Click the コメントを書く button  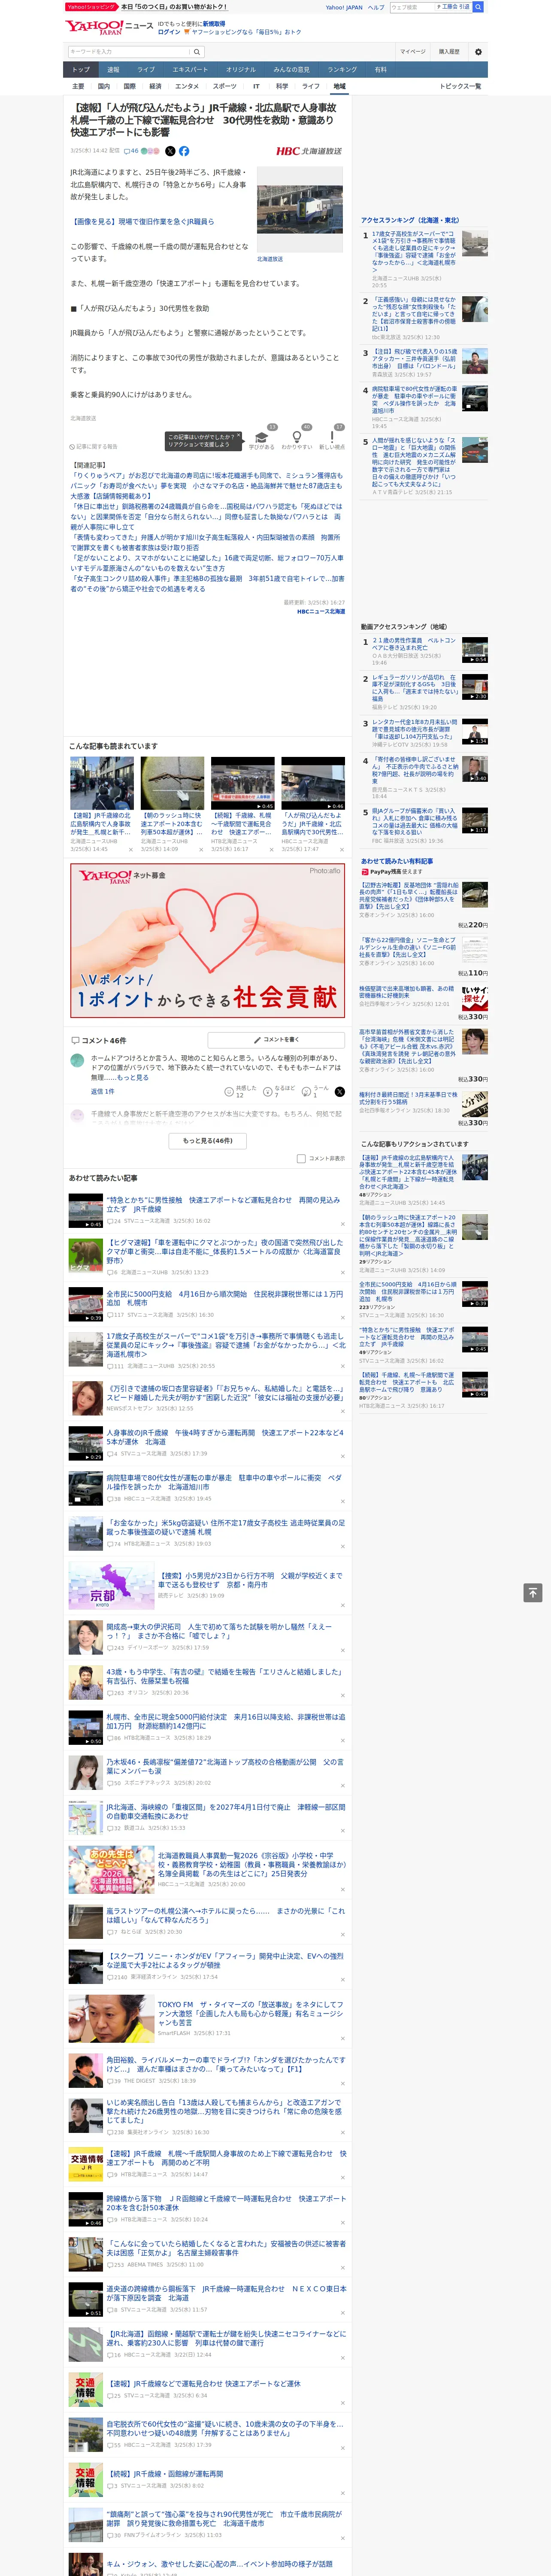[276, 1040]
